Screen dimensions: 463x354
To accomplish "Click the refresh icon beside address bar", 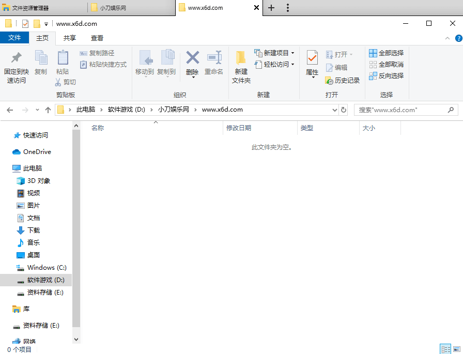I will (344, 110).
